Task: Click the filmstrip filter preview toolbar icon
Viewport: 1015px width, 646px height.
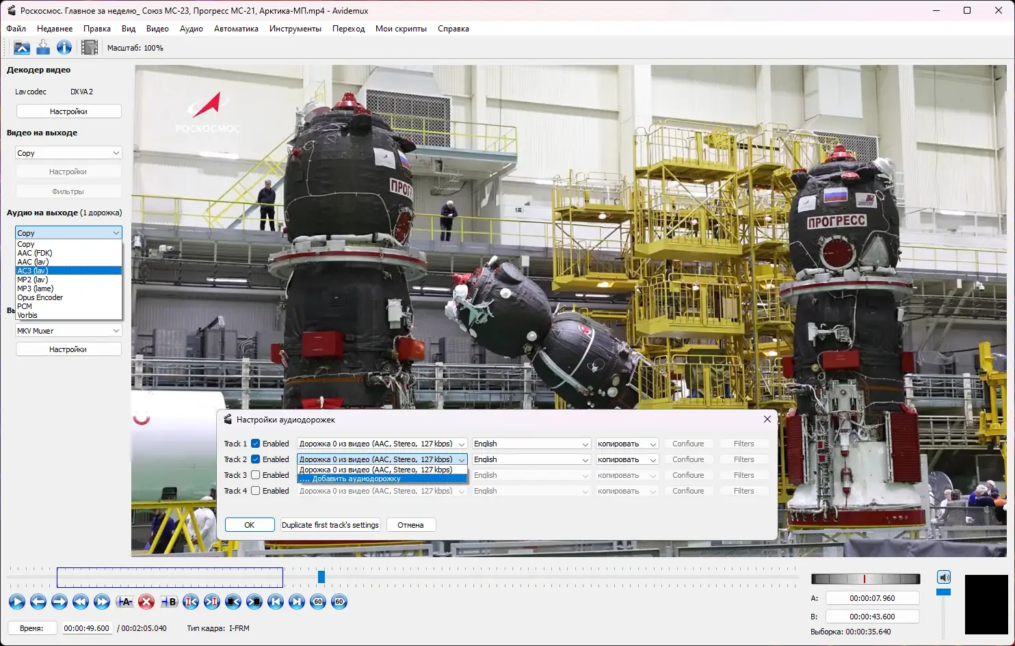Action: click(x=90, y=47)
